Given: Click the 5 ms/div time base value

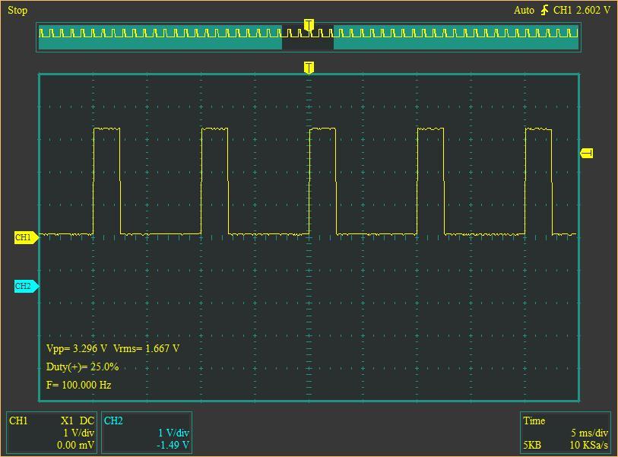Looking at the screenshot, I should 590,433.
